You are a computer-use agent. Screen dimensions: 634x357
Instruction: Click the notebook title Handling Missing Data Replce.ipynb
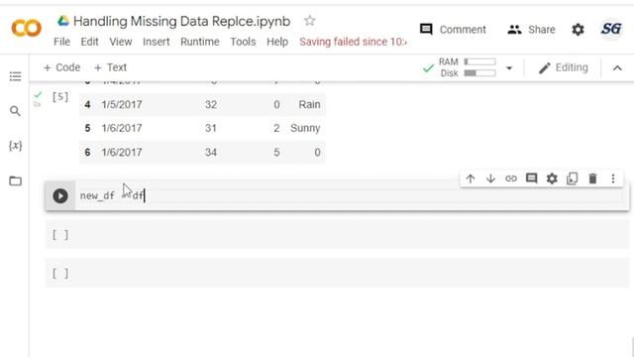coord(181,21)
